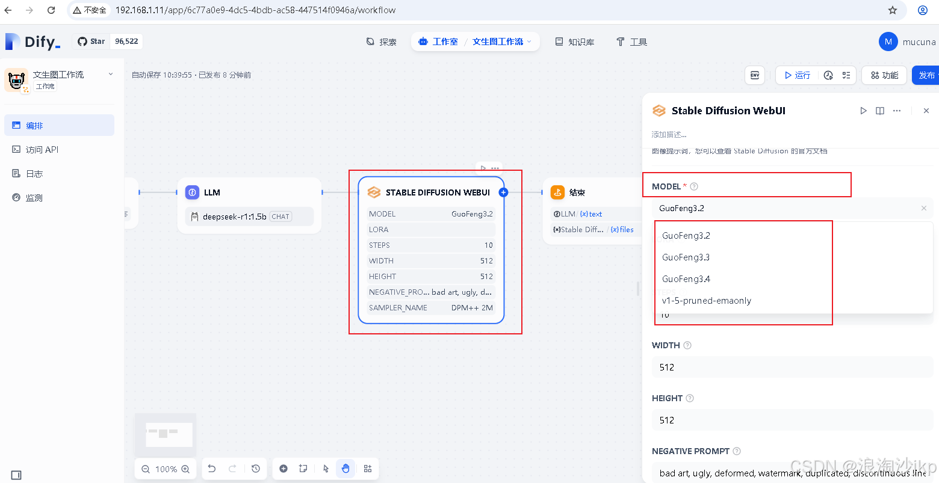The height and width of the screenshot is (483, 939).
Task: Open the 知识库 knowledge tab
Action: (x=575, y=42)
